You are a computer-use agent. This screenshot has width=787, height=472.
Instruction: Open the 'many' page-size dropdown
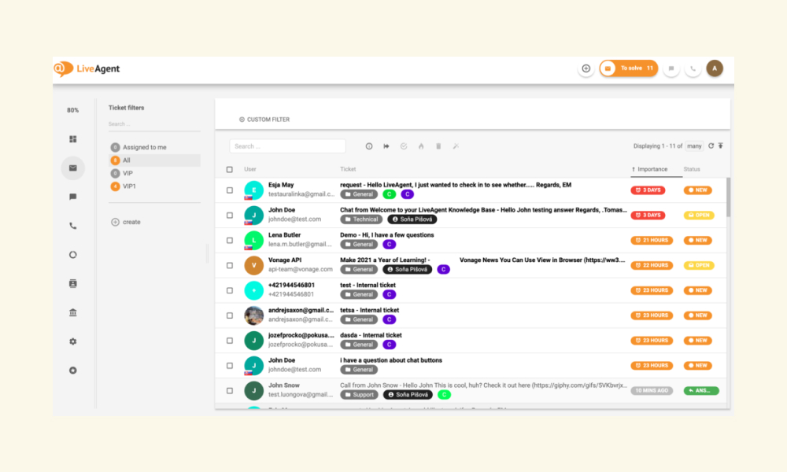(x=694, y=146)
